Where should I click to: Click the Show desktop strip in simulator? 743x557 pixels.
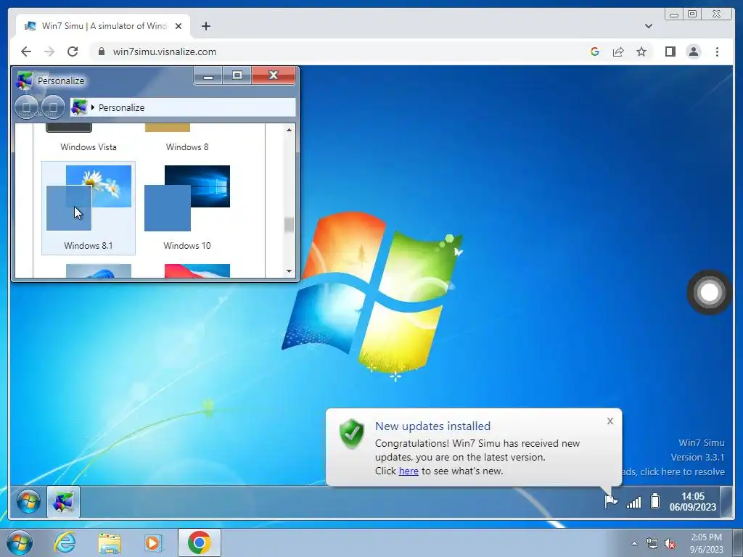[726, 502]
